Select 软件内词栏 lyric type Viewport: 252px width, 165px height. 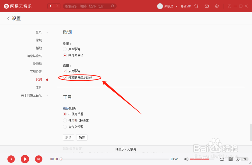(65, 56)
